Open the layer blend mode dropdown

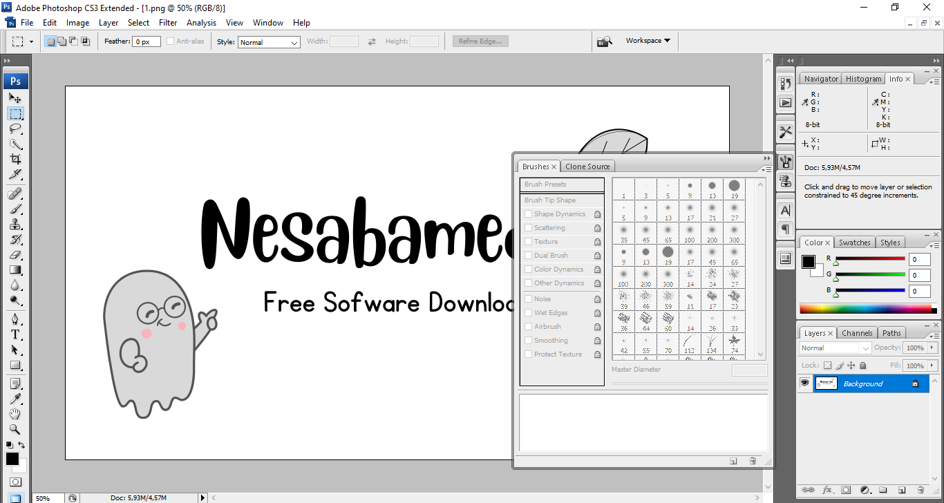(835, 348)
